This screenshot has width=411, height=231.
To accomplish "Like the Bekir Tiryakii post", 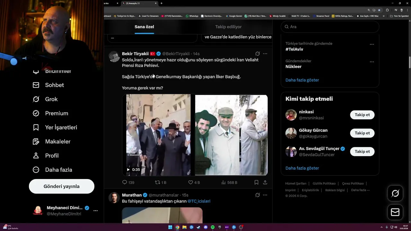I will [190, 182].
